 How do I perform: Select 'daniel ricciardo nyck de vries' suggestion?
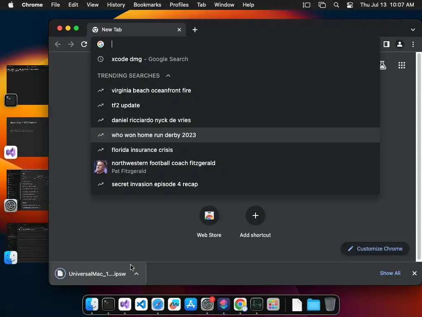click(x=235, y=120)
